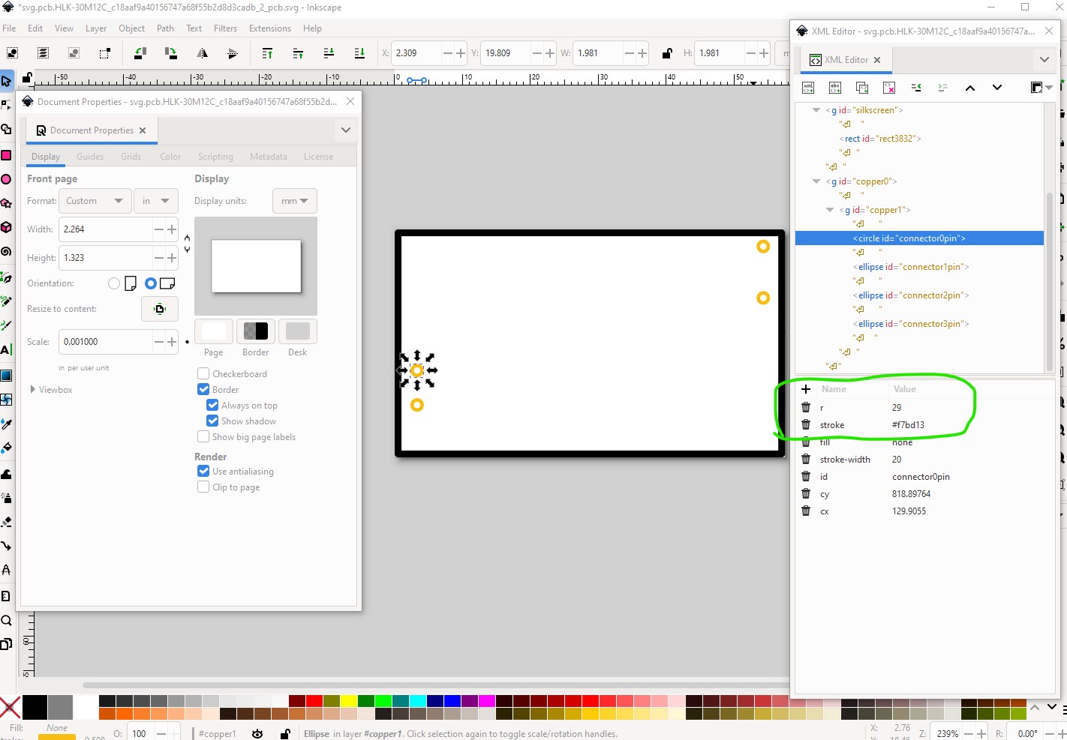Select ellipse connector1pin node
1067x740 pixels.
(x=911, y=267)
